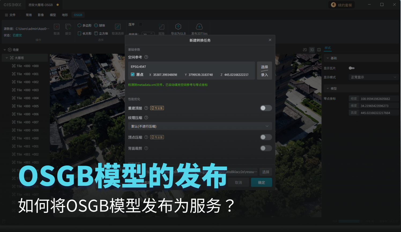Toggle the 重建顶层 switch
The height and width of the screenshot is (232, 401).
[266, 108]
